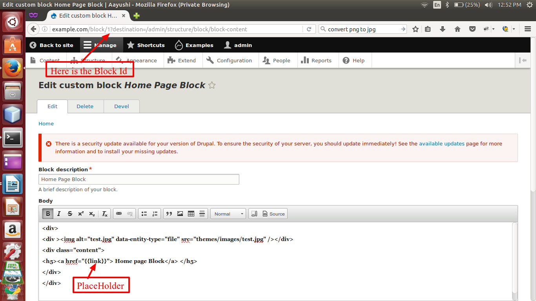
Task: Click inside the Block description field
Action: pyautogui.click(x=139, y=179)
